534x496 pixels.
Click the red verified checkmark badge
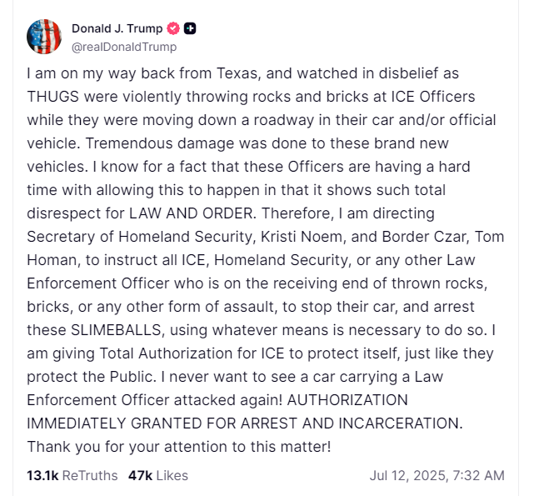click(173, 28)
